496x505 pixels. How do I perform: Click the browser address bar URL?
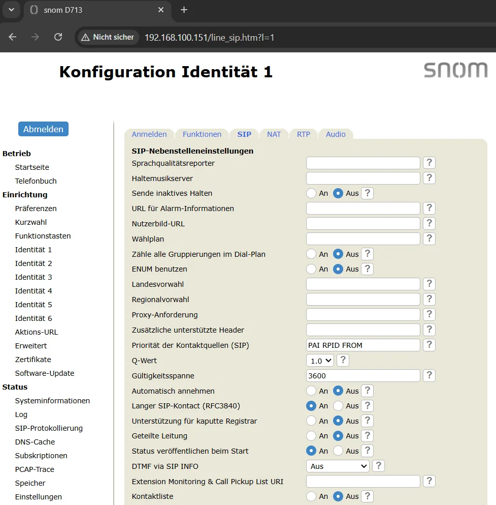209,37
